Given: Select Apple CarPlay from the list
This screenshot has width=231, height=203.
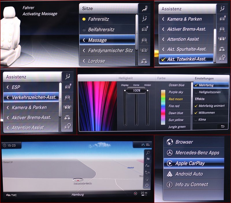Looking at the screenshot, I should [x=190, y=163].
